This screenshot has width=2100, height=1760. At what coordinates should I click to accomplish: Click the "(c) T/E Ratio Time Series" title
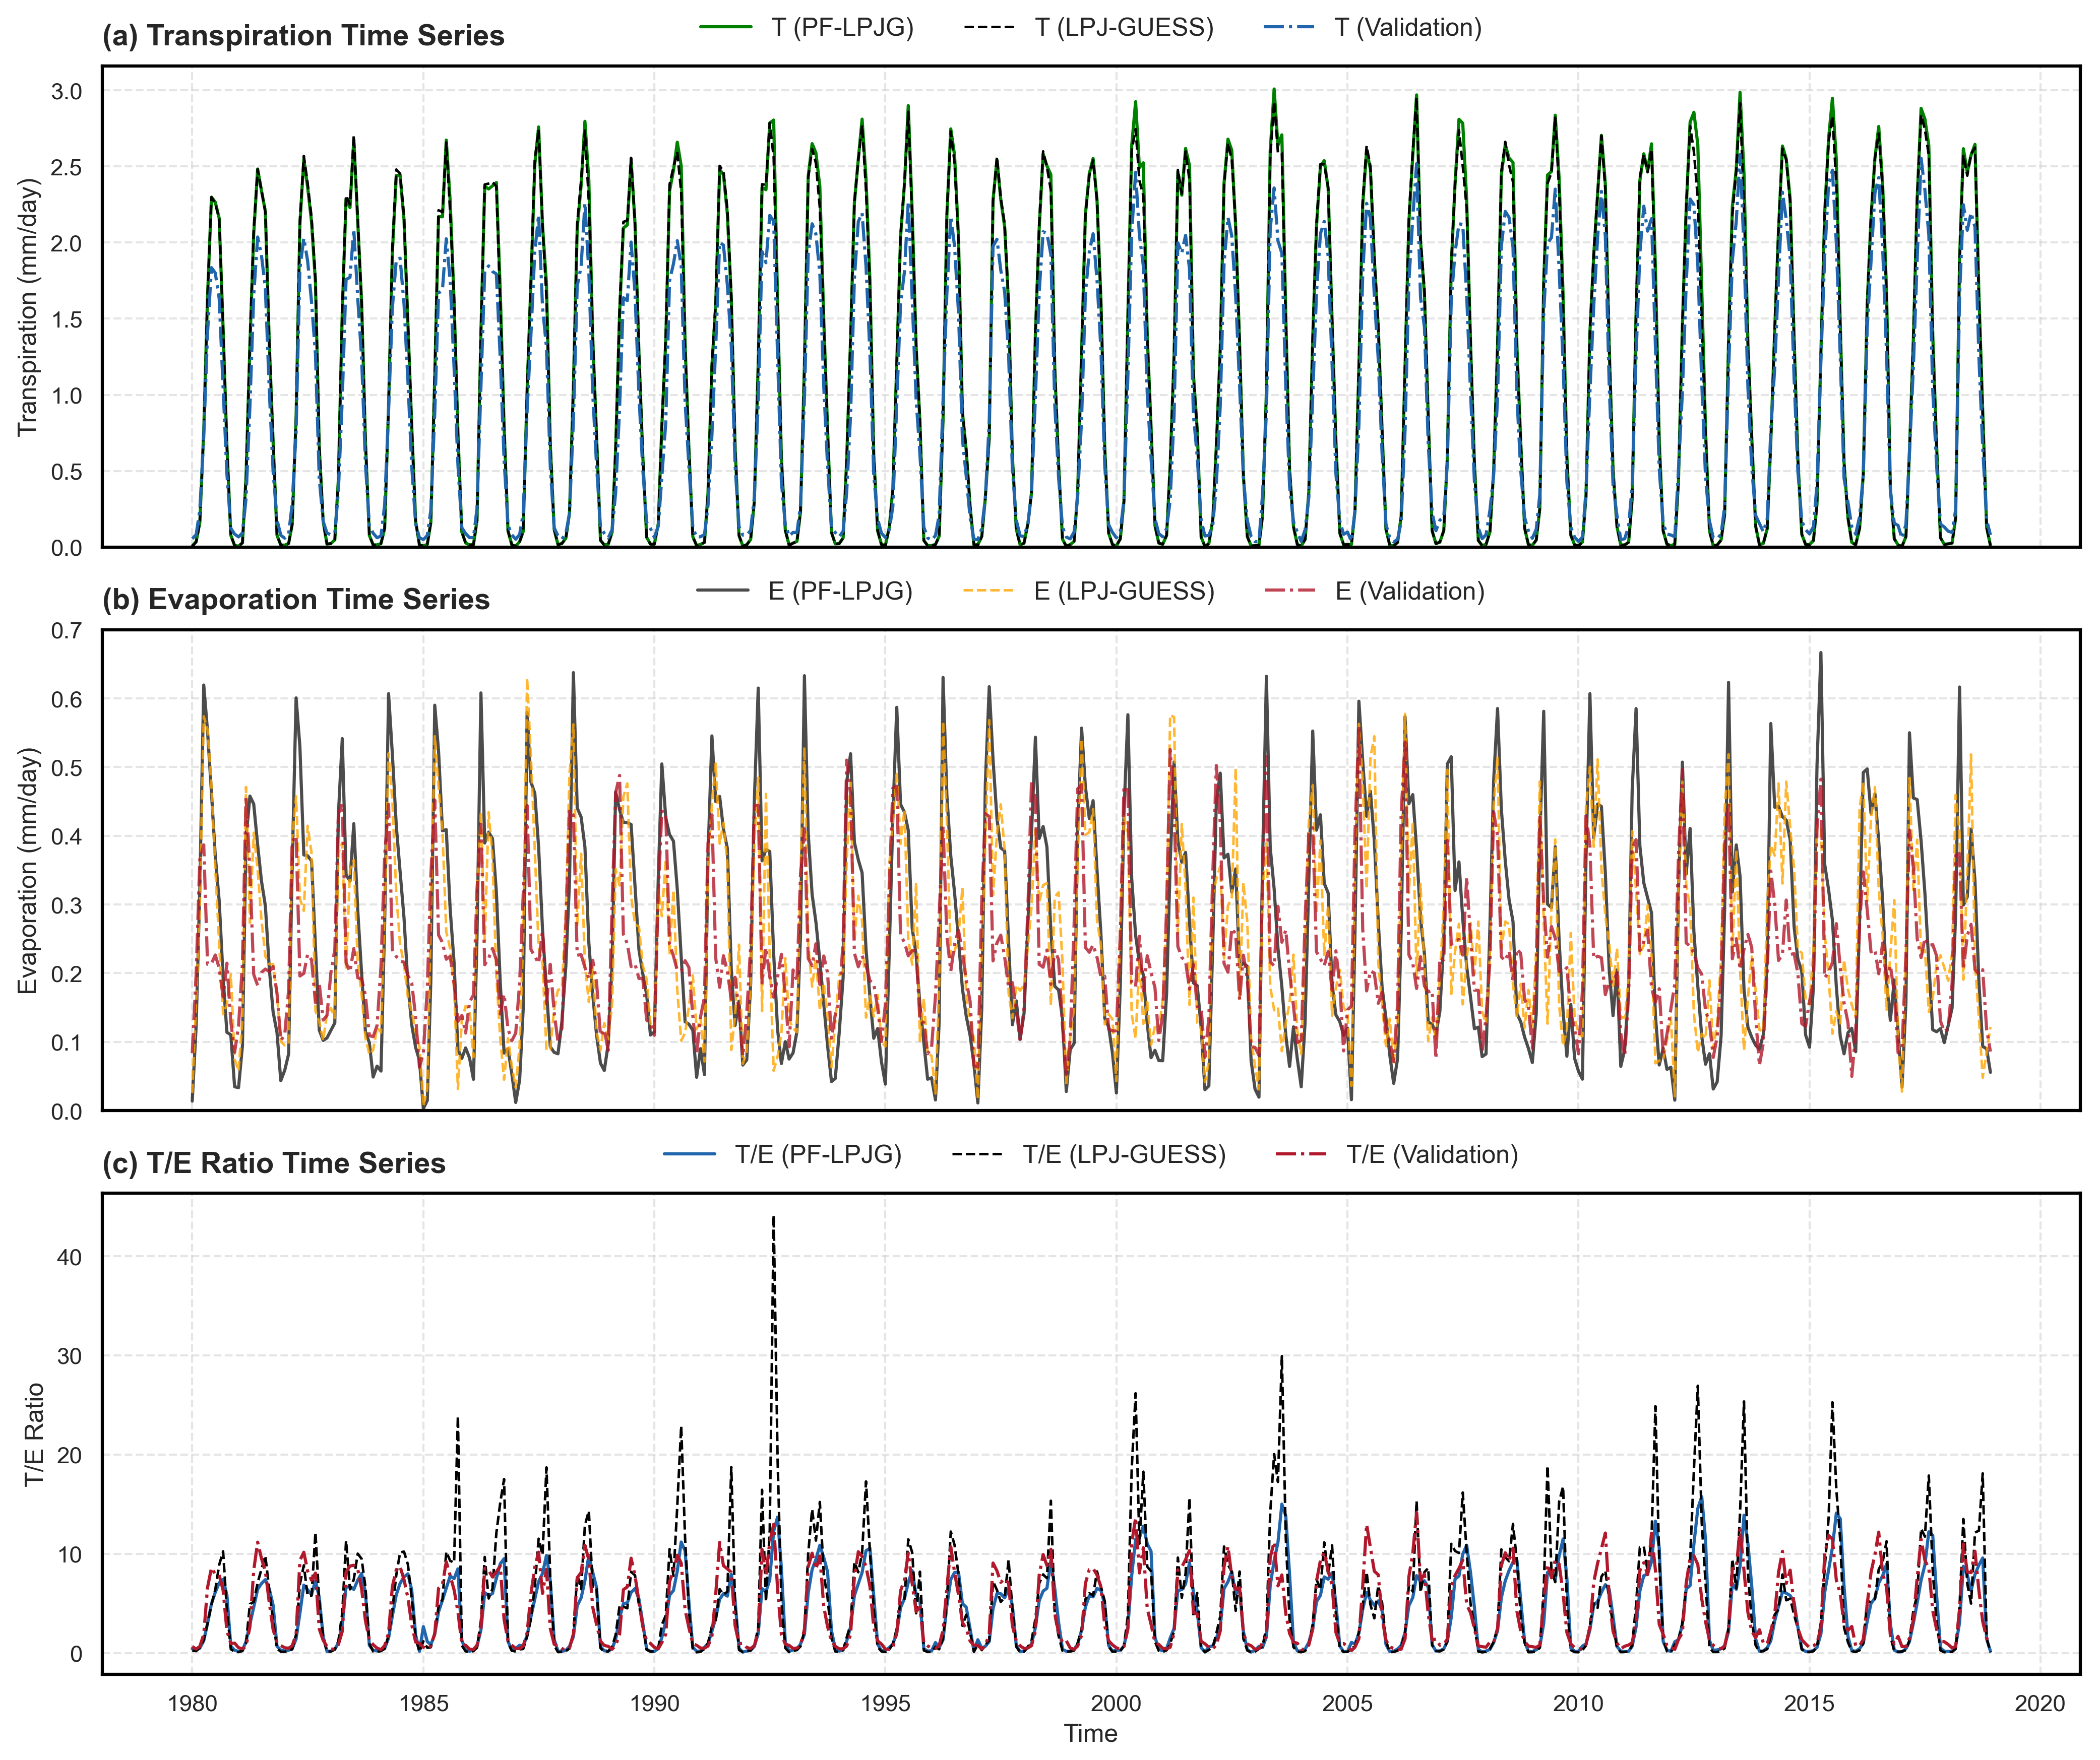click(x=274, y=1163)
